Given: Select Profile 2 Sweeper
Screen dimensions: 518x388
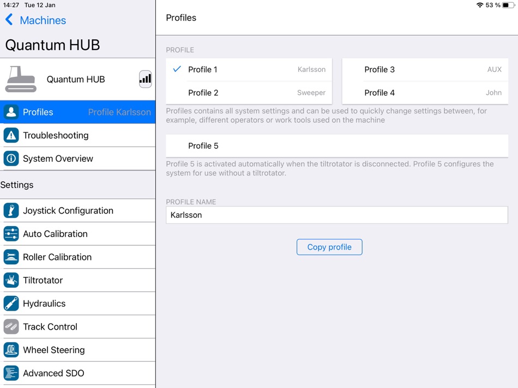Looking at the screenshot, I should (249, 93).
